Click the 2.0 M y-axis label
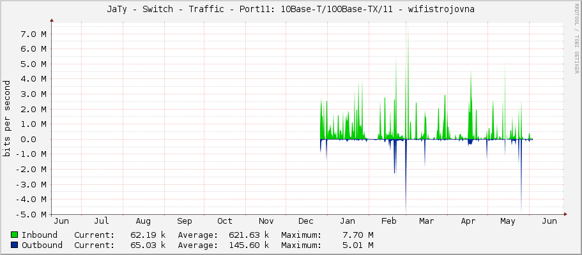 tap(34, 110)
